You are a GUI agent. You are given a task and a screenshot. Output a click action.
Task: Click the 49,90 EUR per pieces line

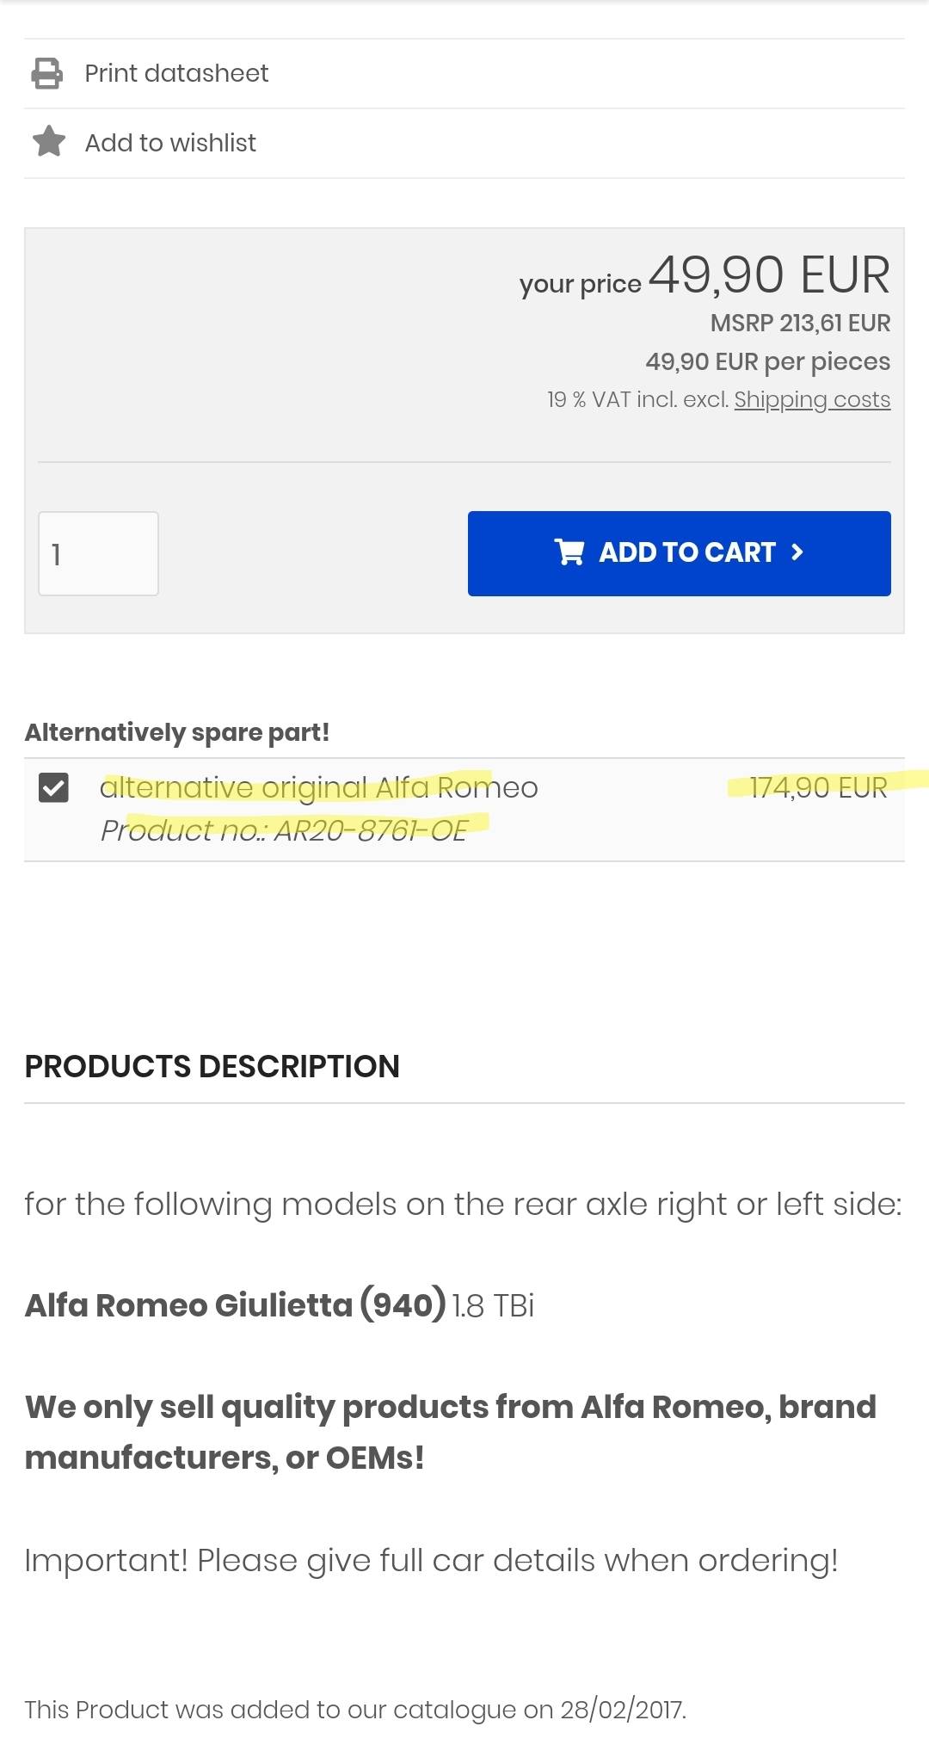pos(767,361)
